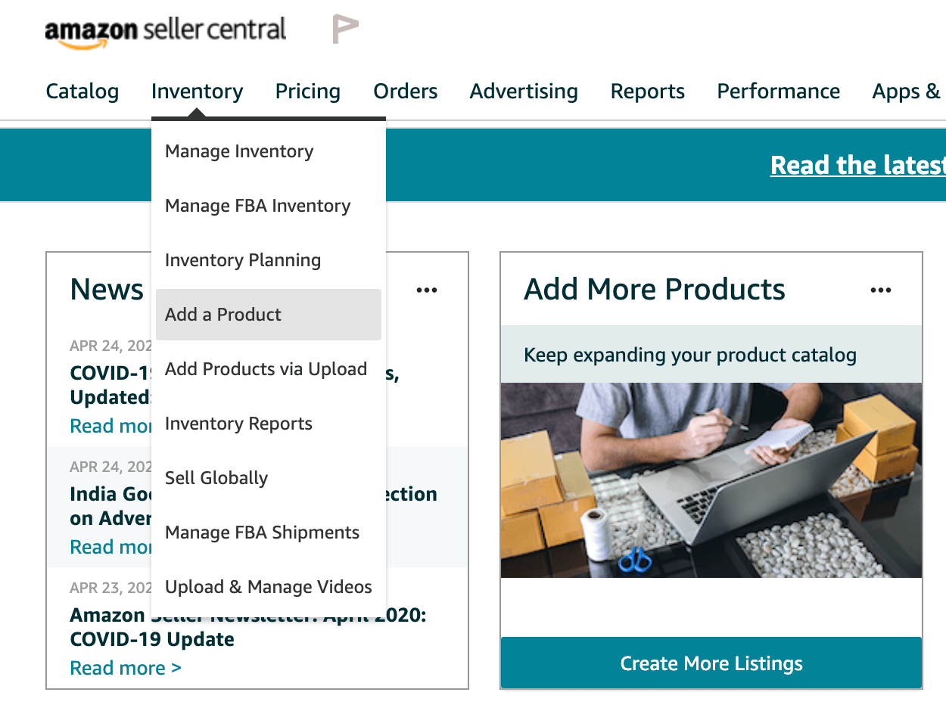
Task: Choose Manage FBA Shipments
Action: (269, 532)
